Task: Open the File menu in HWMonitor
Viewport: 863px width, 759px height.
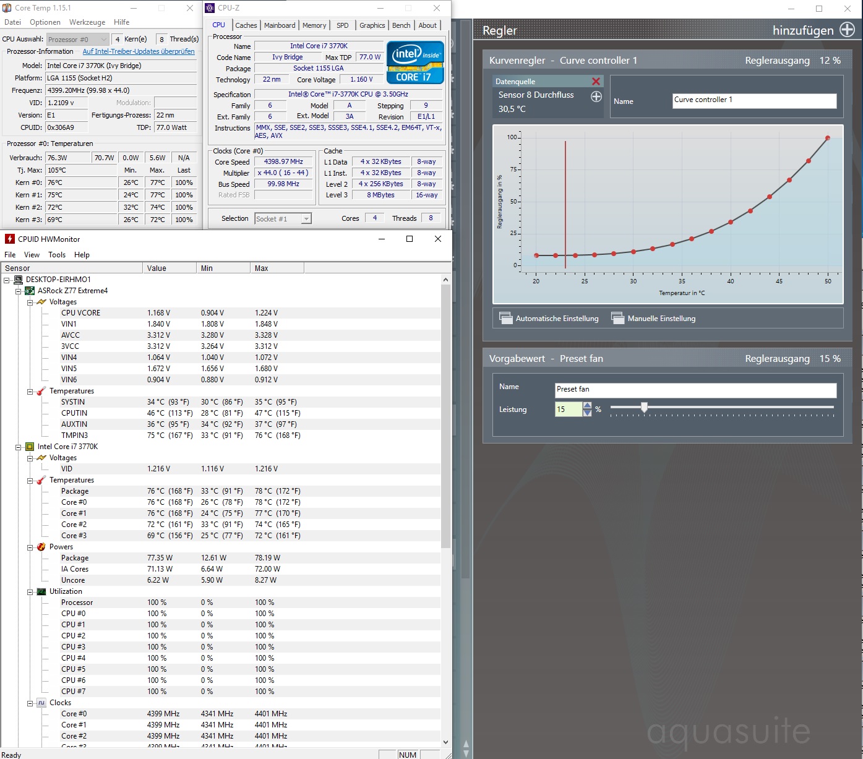Action: [10, 255]
